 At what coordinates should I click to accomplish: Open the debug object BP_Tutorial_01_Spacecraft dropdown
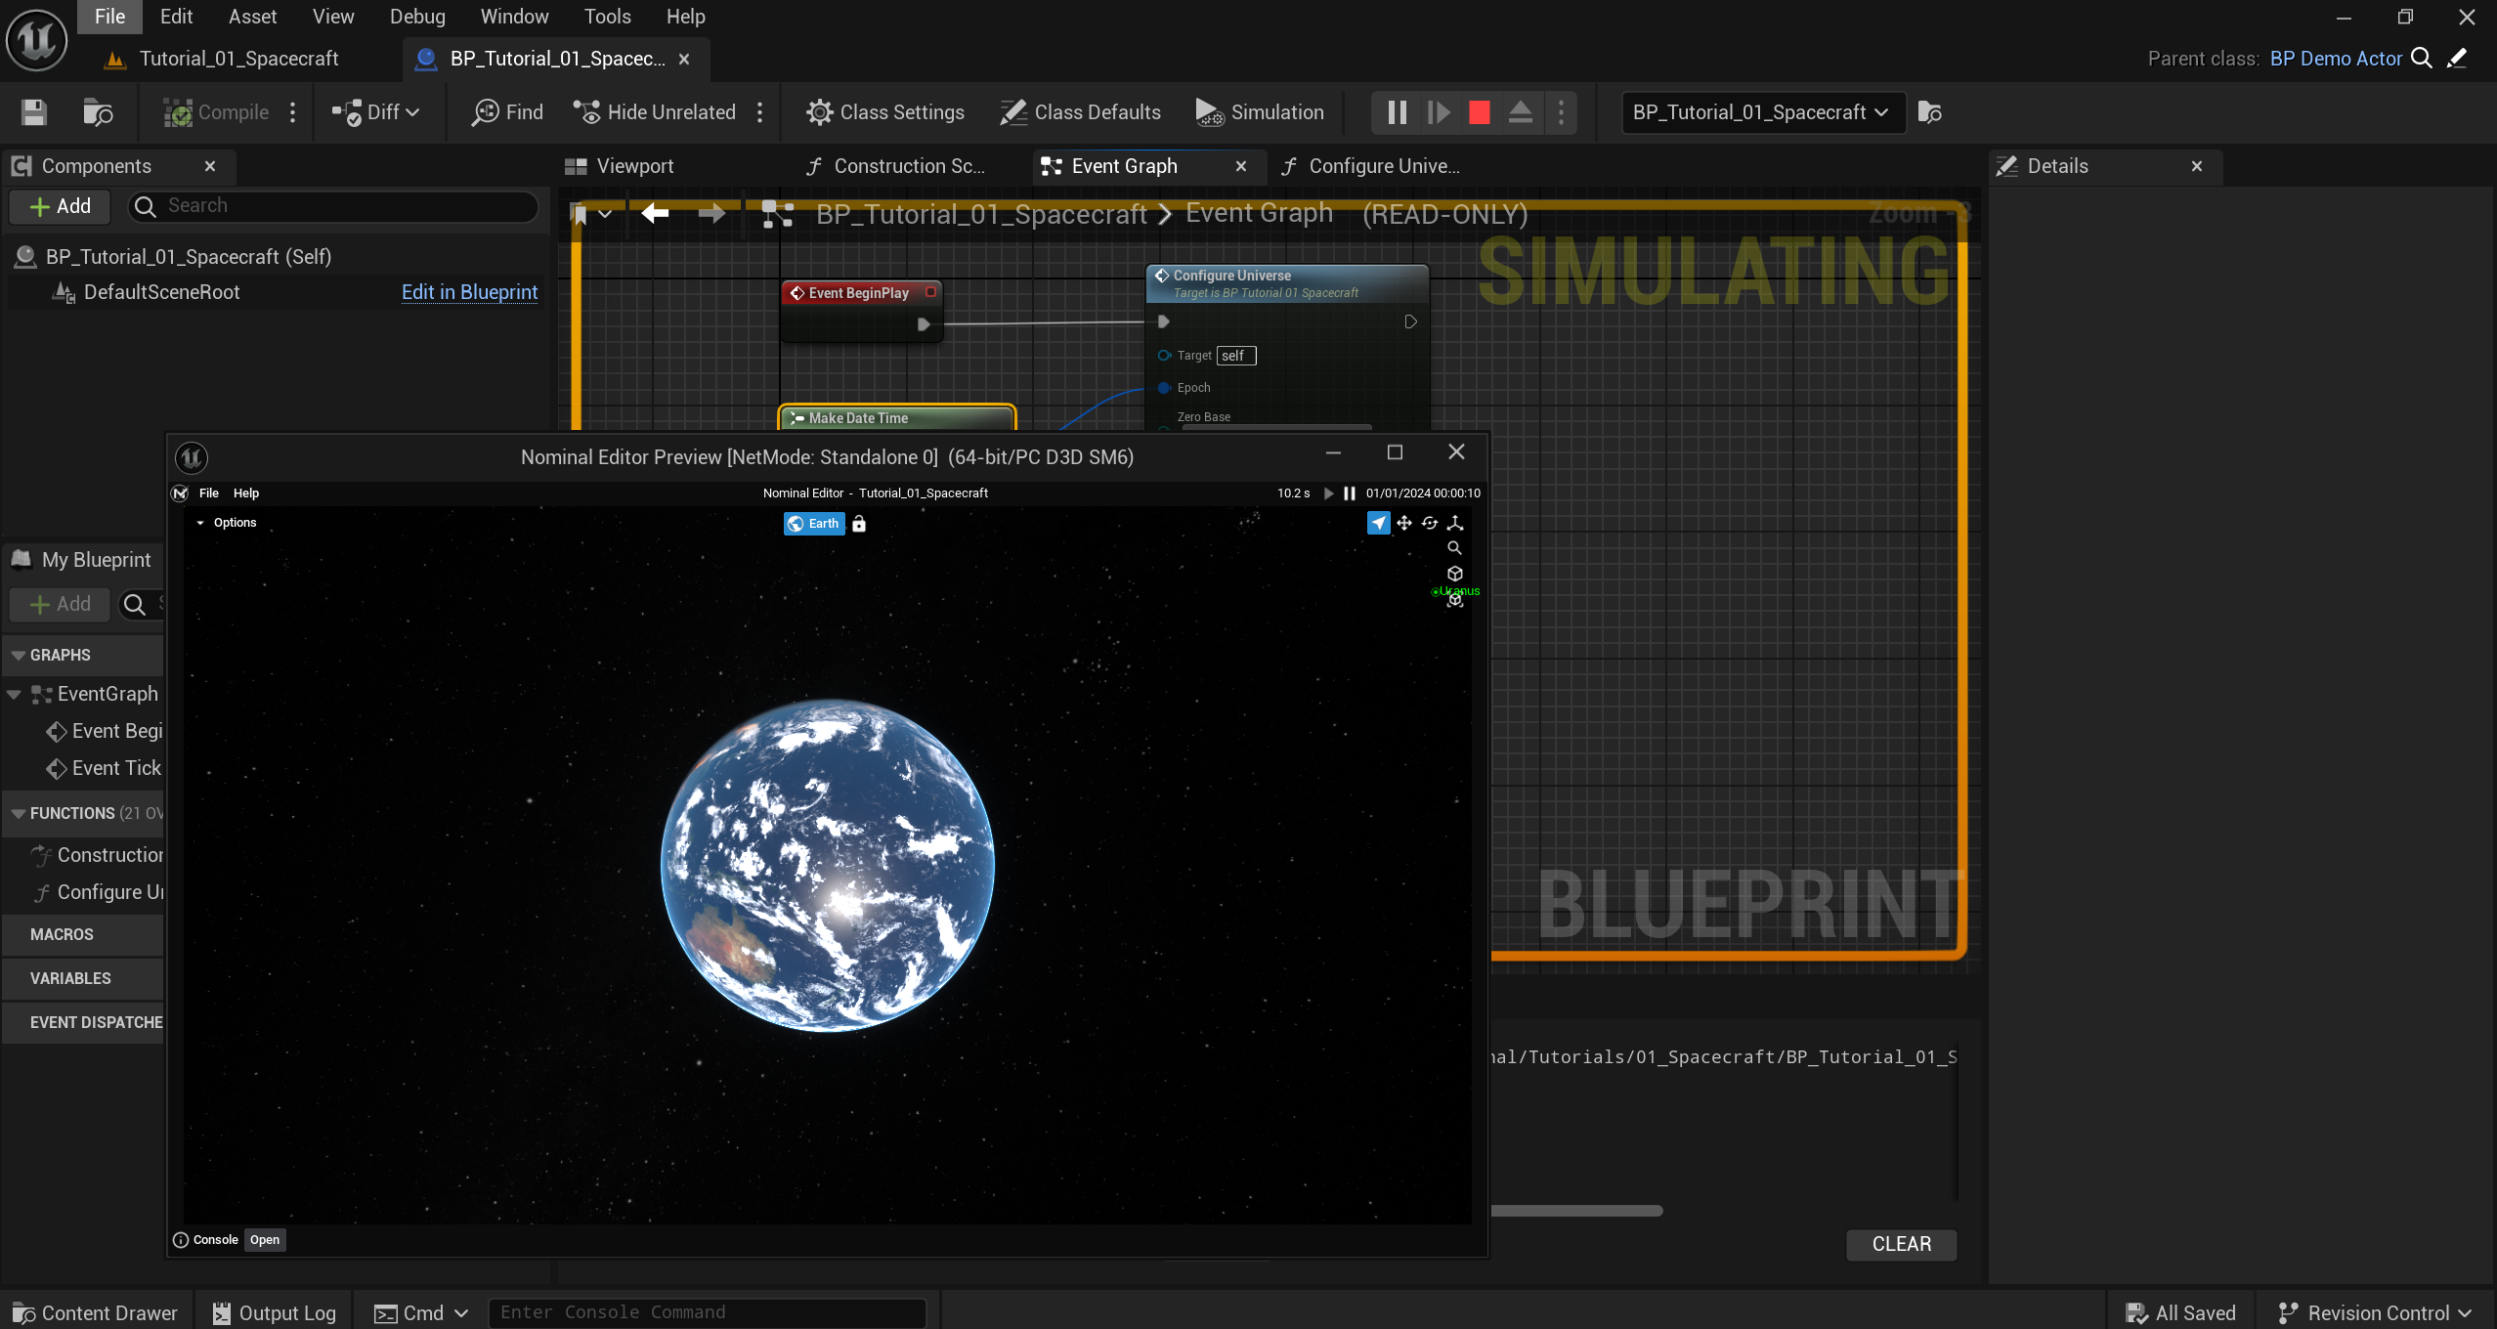coord(1761,112)
